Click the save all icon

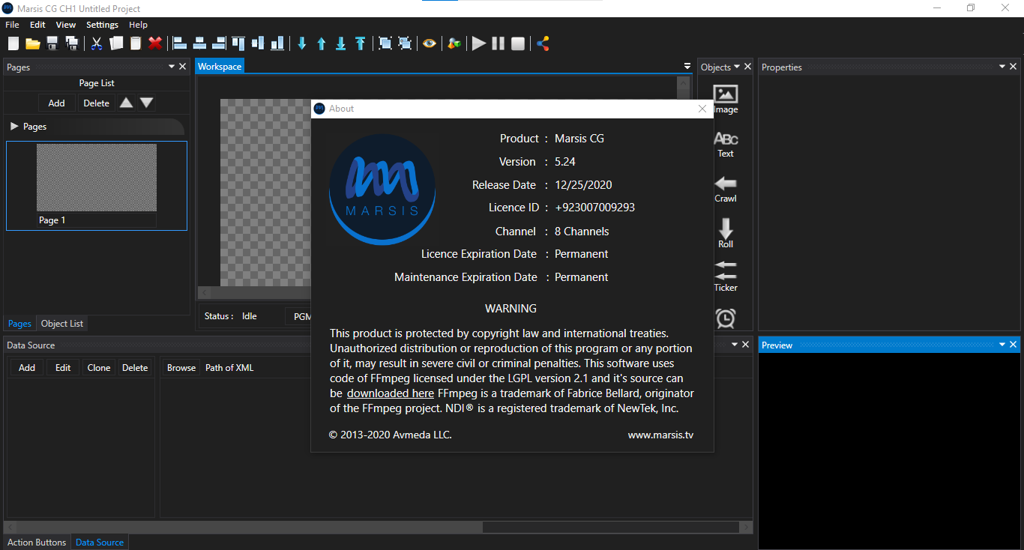(72, 43)
